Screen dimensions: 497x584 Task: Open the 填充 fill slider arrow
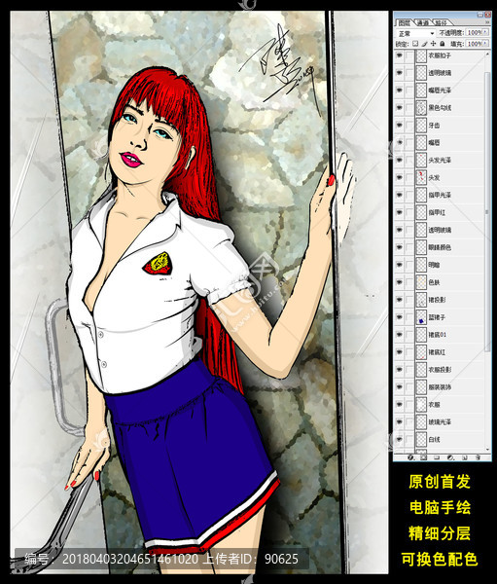pyautogui.click(x=485, y=43)
